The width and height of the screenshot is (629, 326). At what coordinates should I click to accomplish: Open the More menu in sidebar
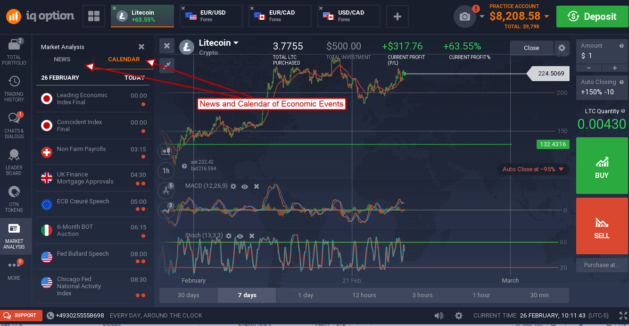[x=14, y=270]
